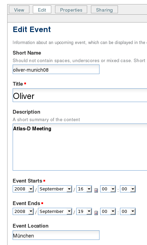Click the Title field containing Oliver
Viewport: 147px width, 245px height.
[80, 95]
